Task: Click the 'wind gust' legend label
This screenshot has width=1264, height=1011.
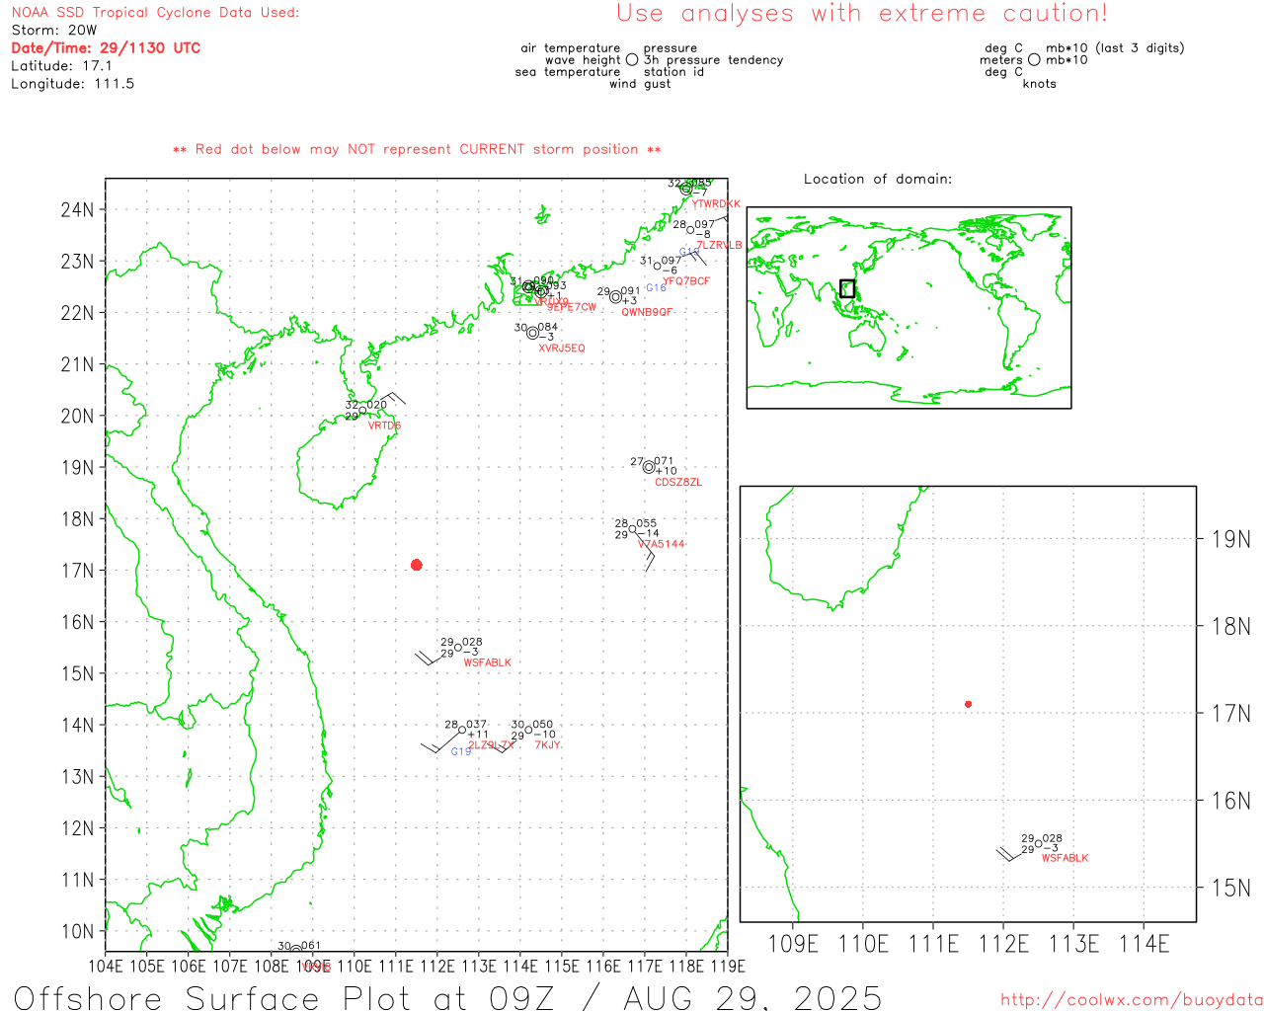Action: pos(640,84)
